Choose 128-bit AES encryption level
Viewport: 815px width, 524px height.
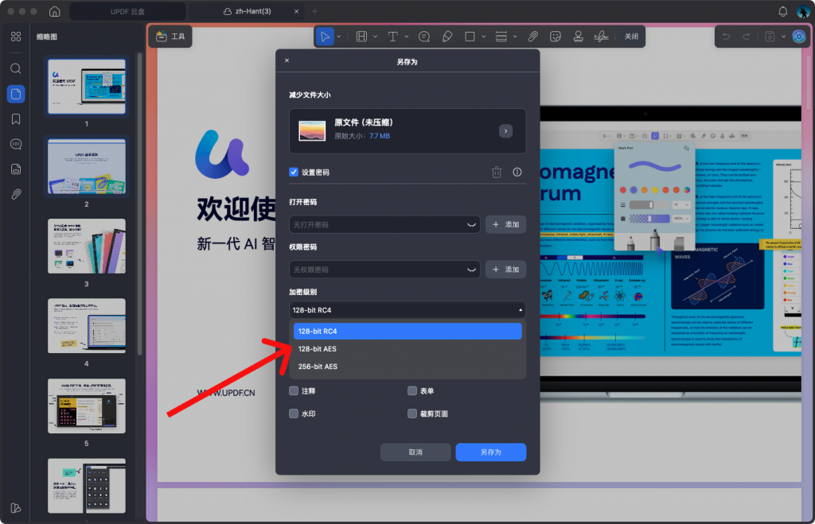(407, 349)
